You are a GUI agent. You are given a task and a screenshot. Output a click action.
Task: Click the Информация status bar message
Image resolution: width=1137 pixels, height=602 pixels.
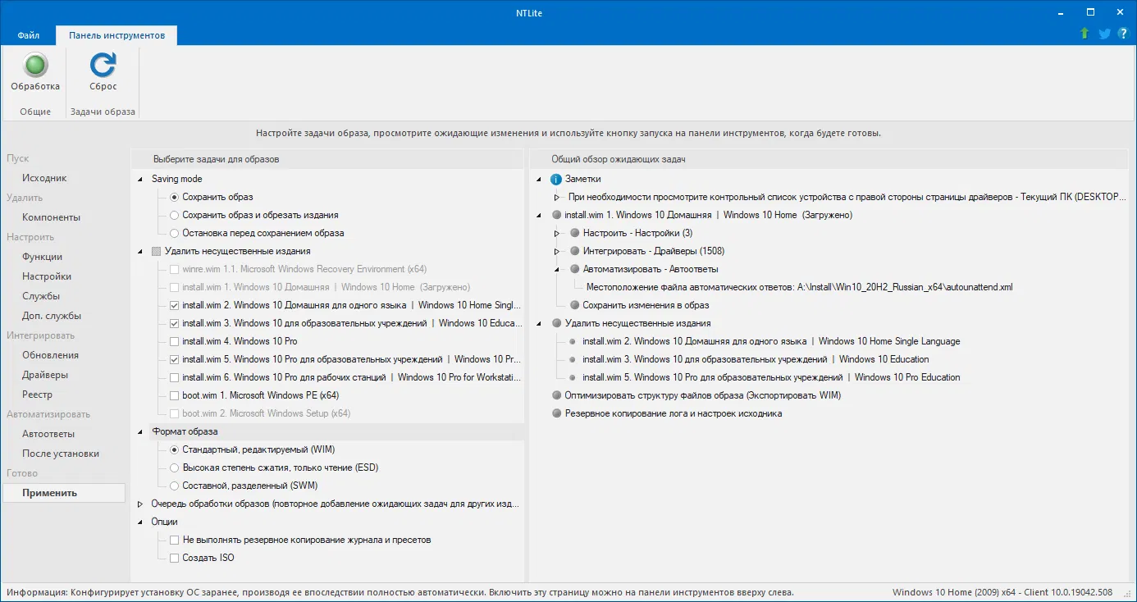coord(400,592)
